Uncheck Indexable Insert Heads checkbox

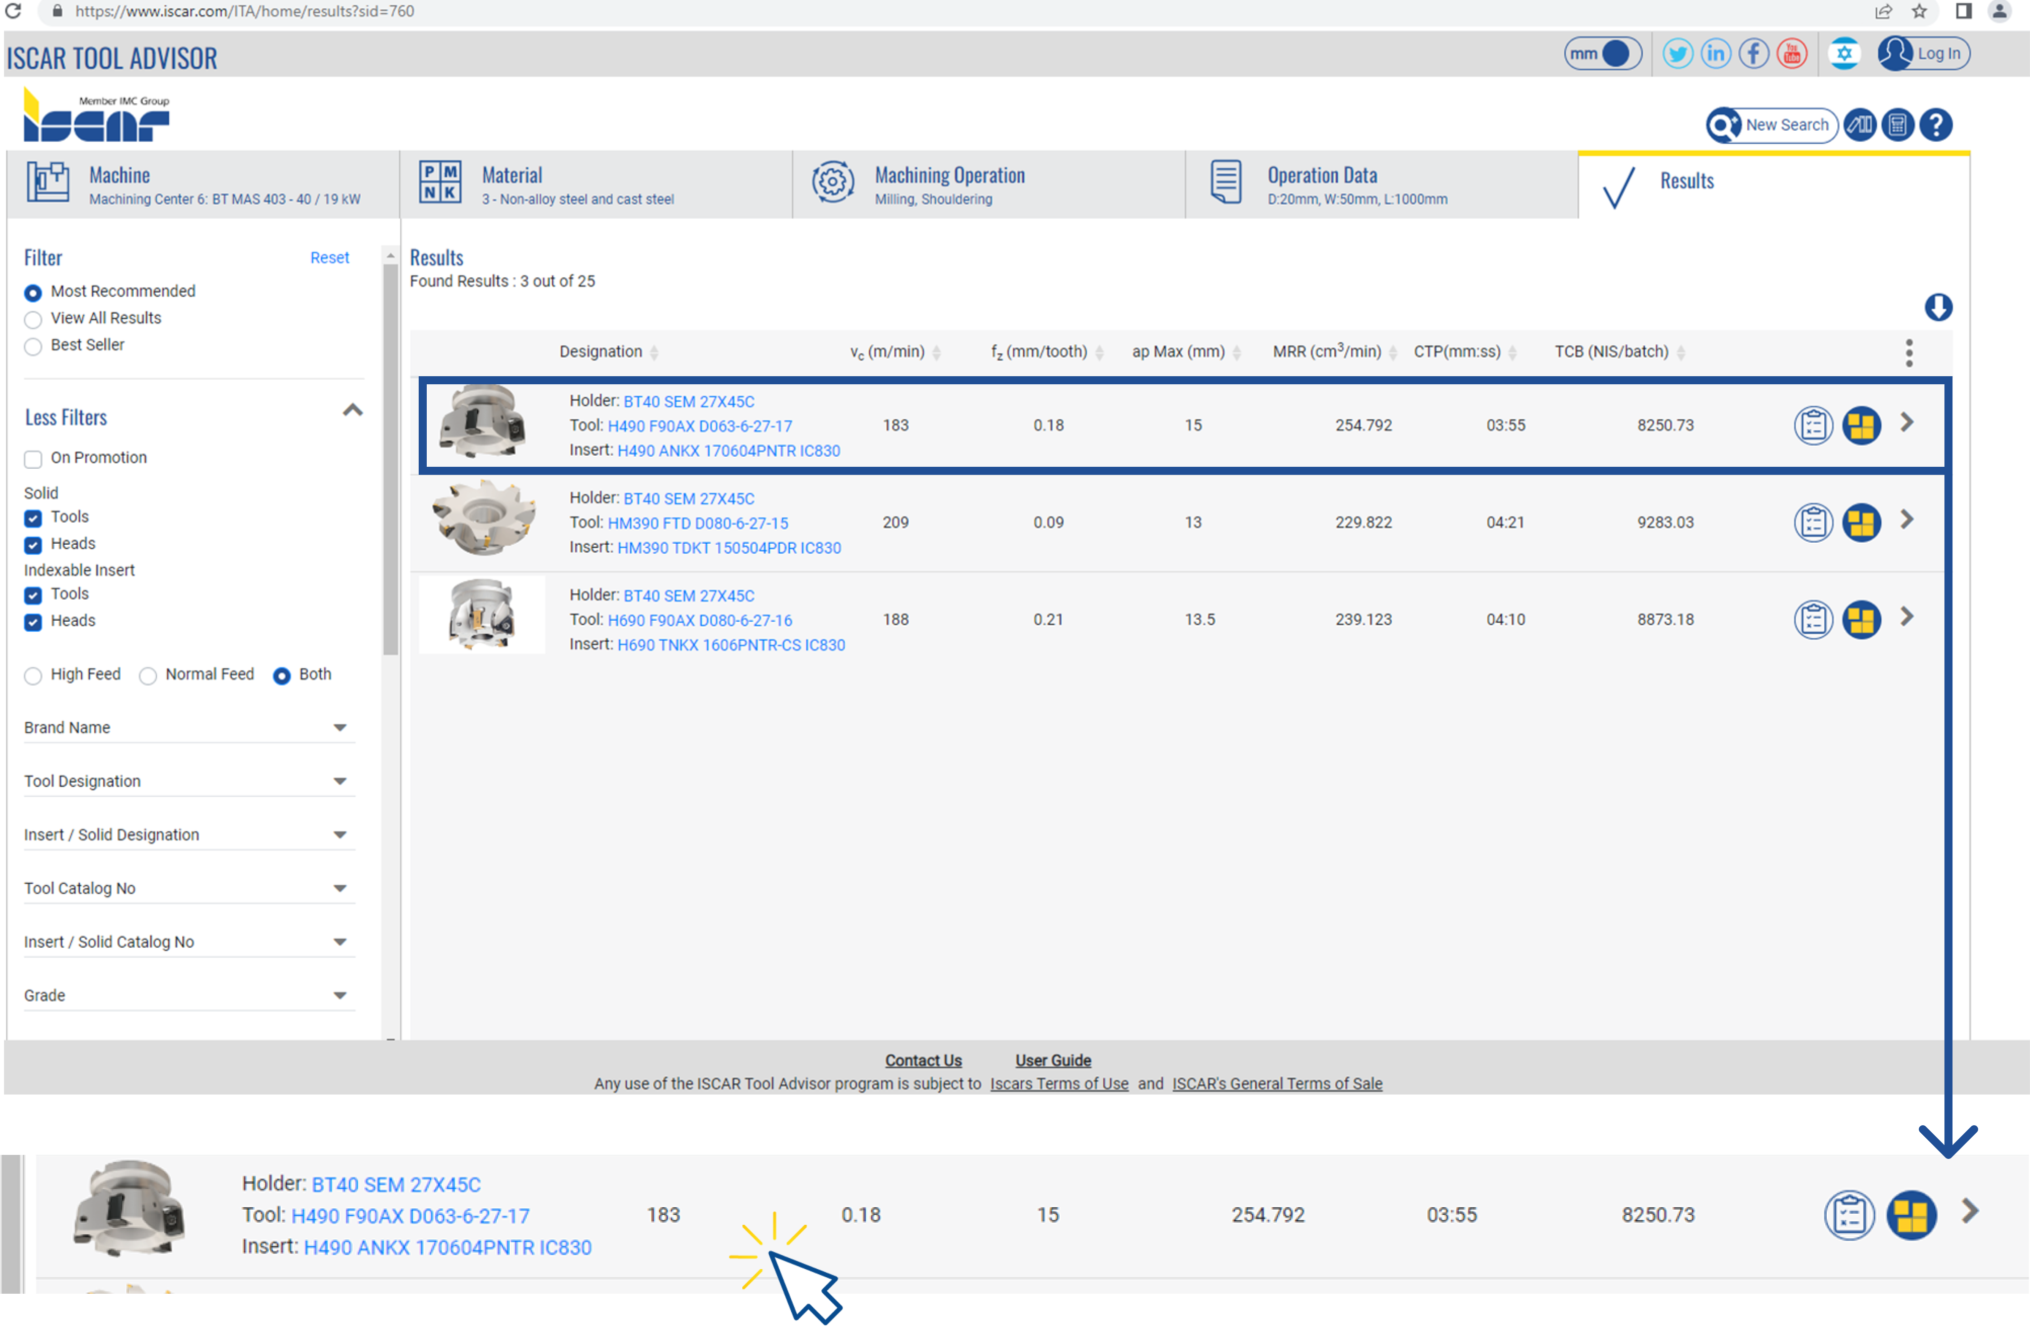tap(33, 621)
